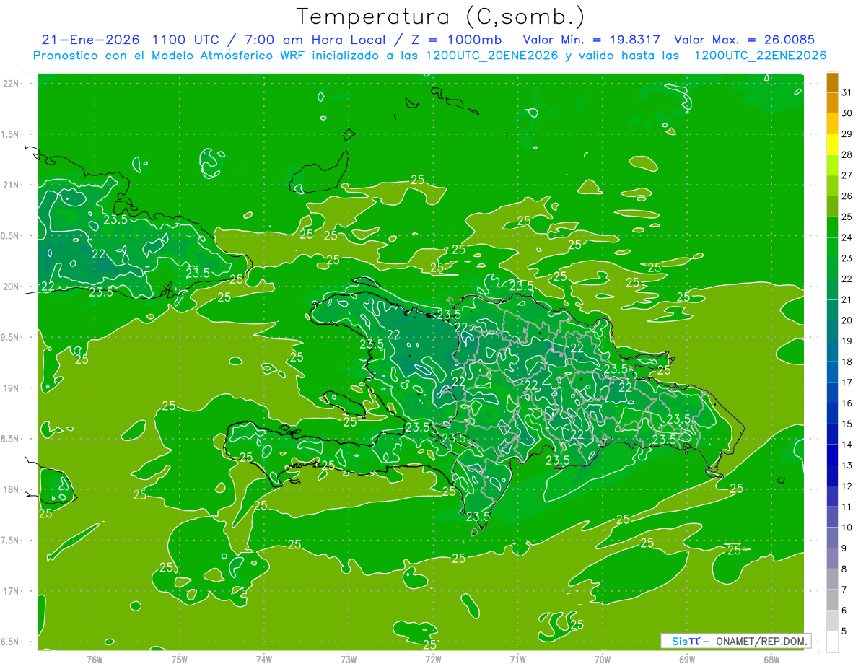This screenshot has height=669, width=866.
Task: Click the '75W' longitude axis label
Action: click(180, 659)
